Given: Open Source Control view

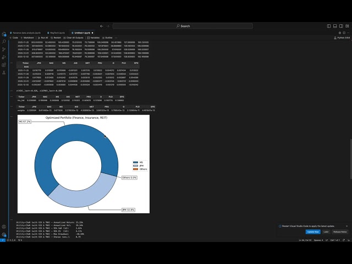Looking at the screenshot, I should (x=4, y=49).
